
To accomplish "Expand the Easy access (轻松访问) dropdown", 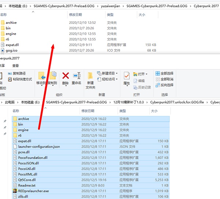I will coord(108,79).
